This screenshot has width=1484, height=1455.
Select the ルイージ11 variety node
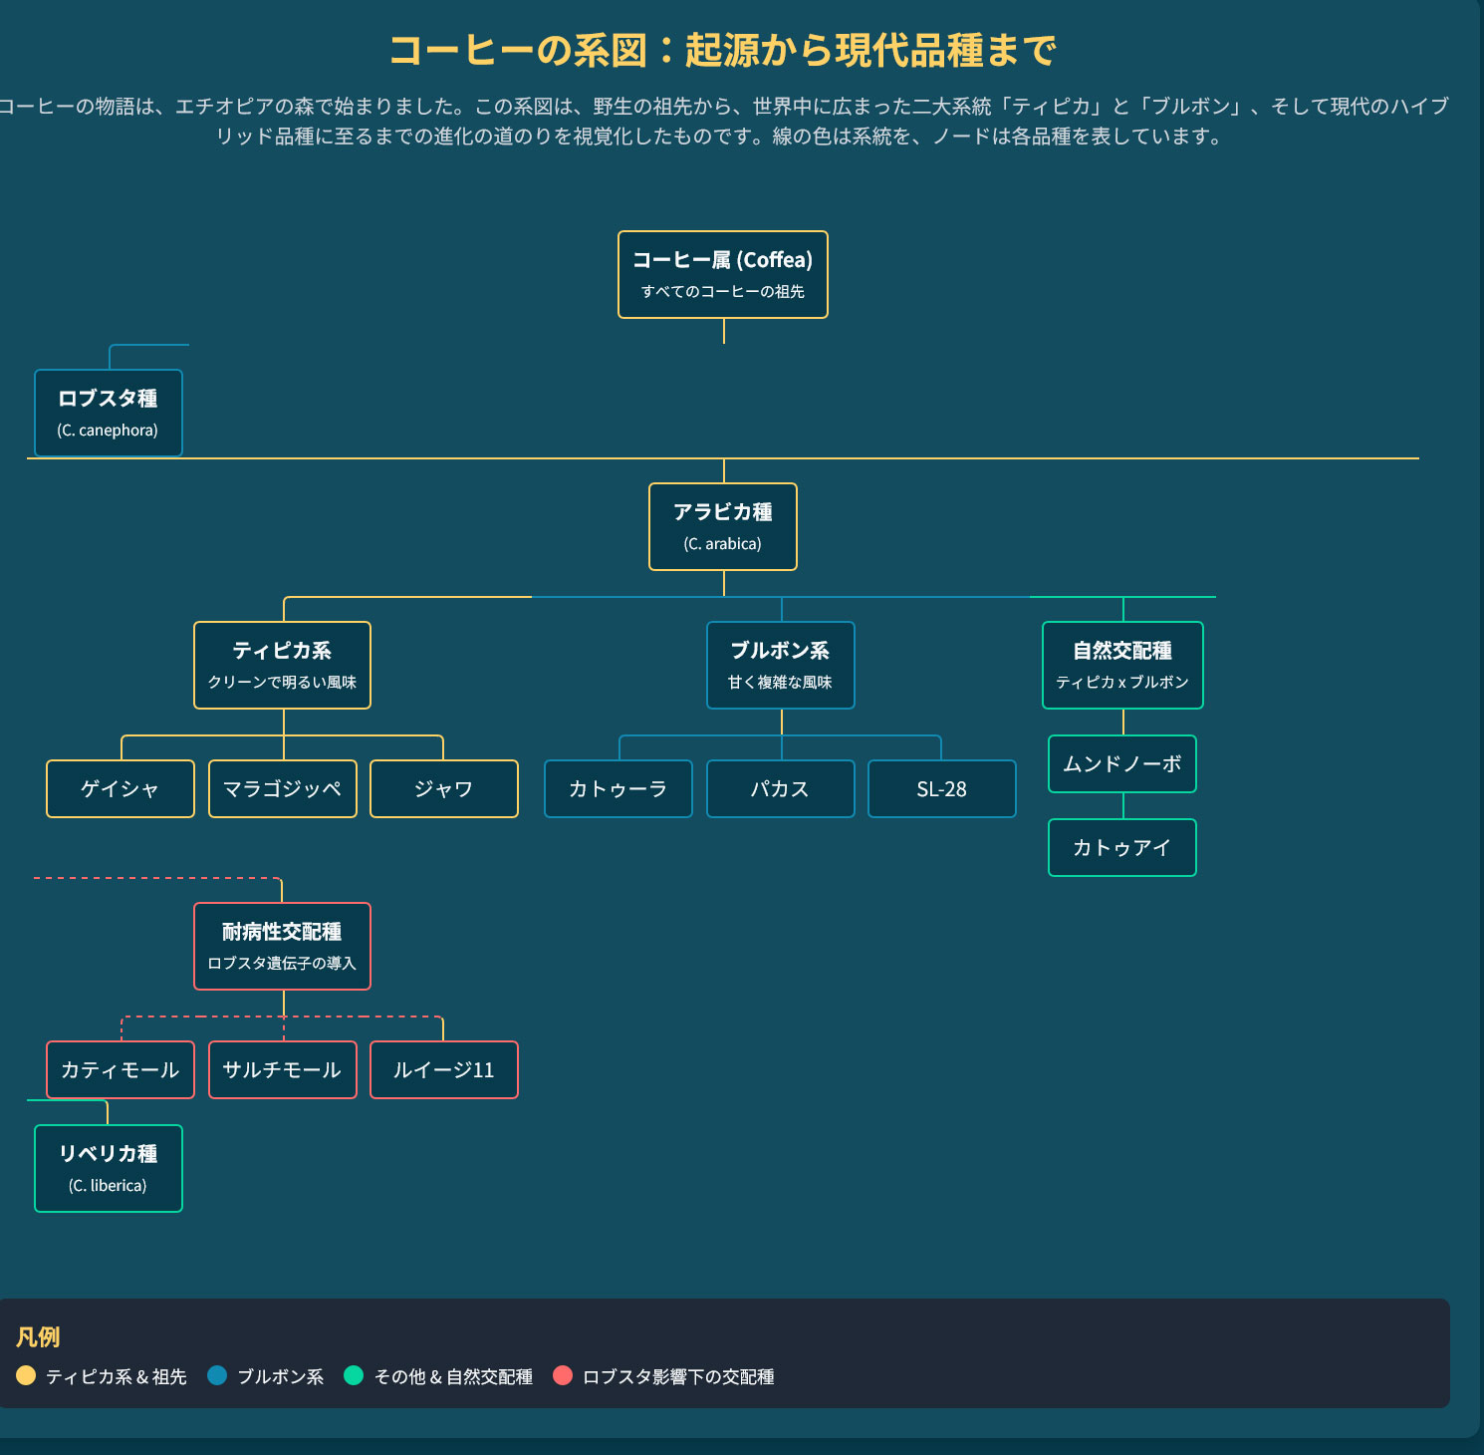click(x=444, y=1070)
